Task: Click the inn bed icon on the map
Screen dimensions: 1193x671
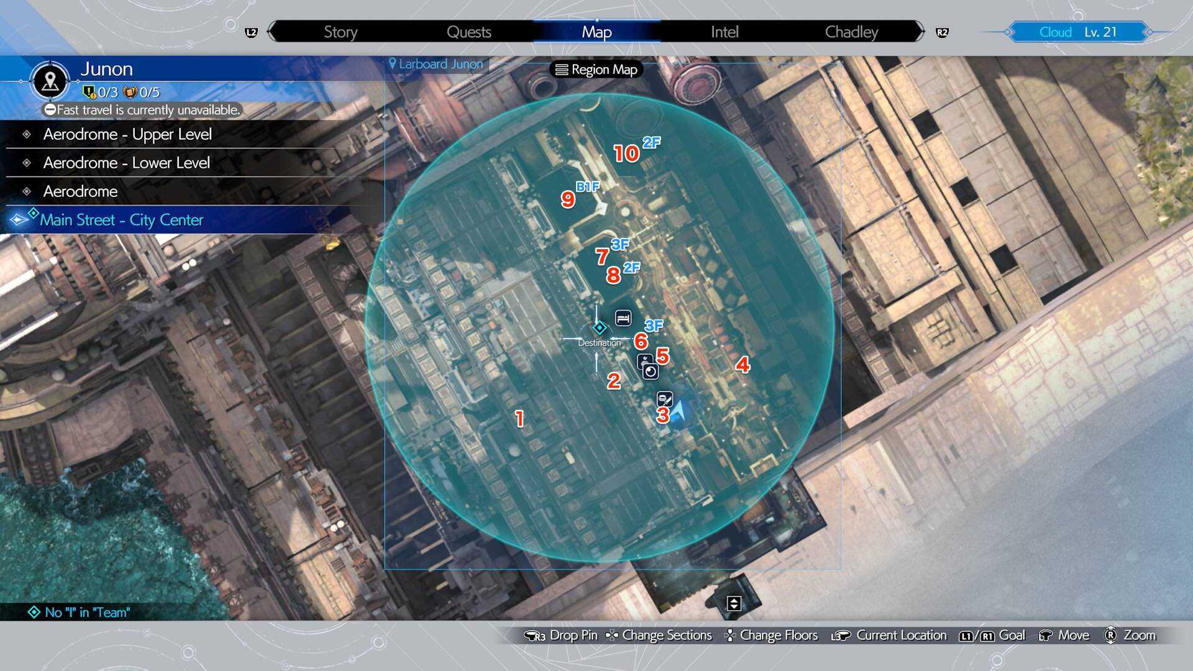Action: (623, 318)
